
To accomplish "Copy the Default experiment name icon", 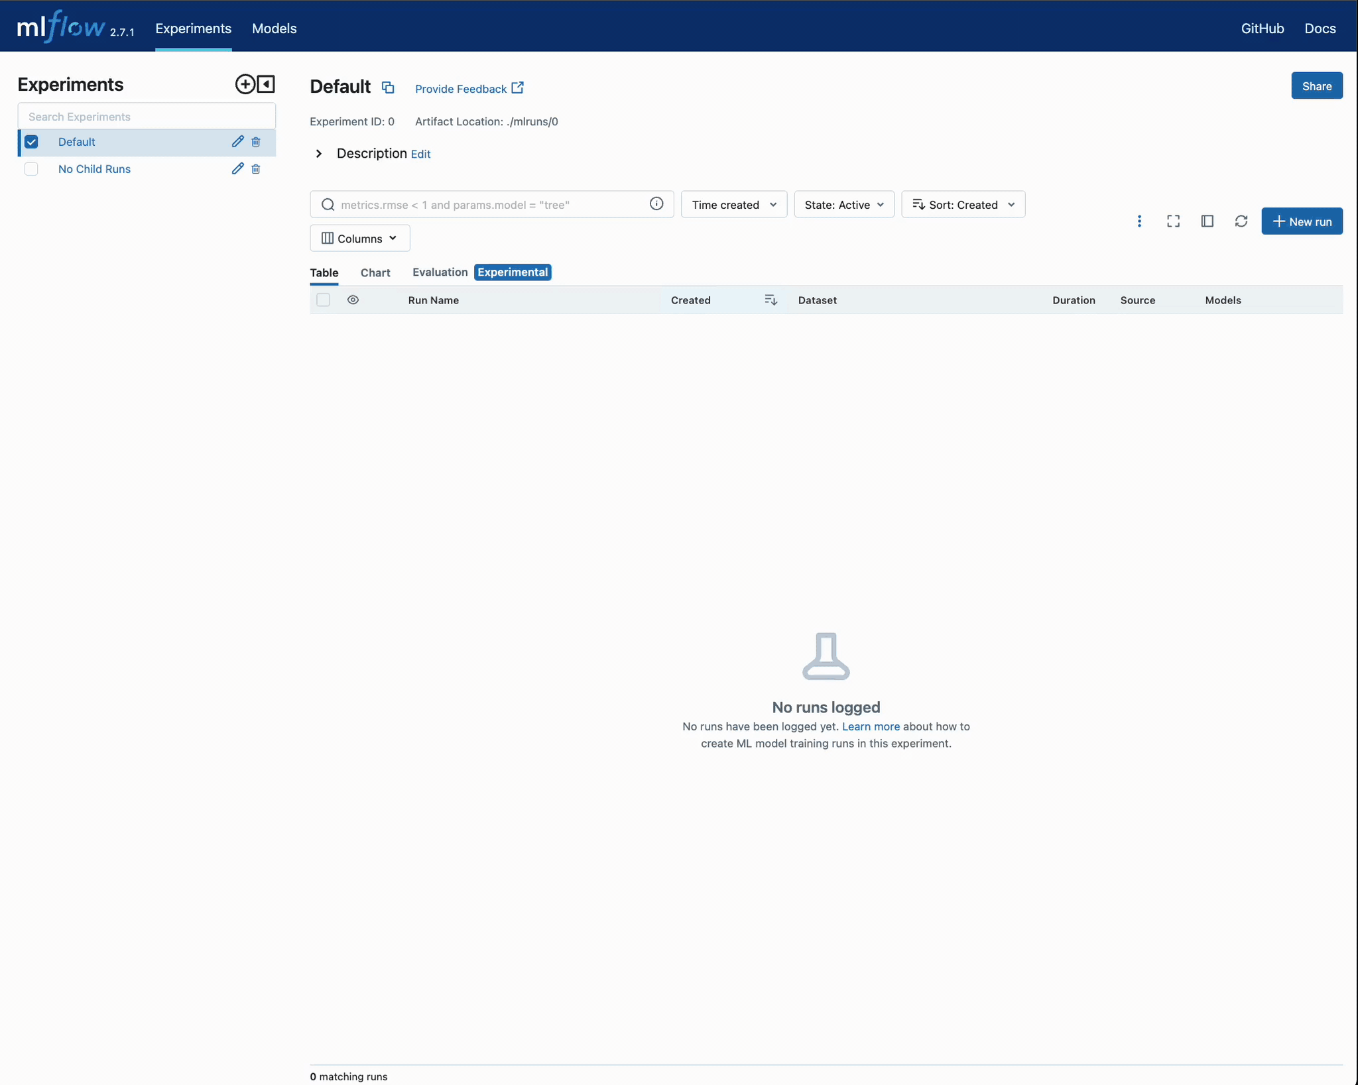I will coord(388,87).
